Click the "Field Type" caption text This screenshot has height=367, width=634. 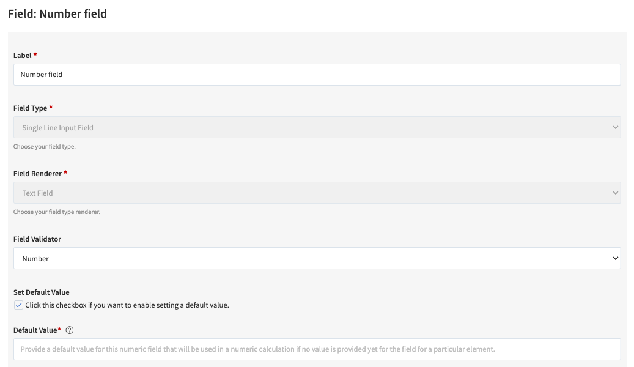(31, 108)
